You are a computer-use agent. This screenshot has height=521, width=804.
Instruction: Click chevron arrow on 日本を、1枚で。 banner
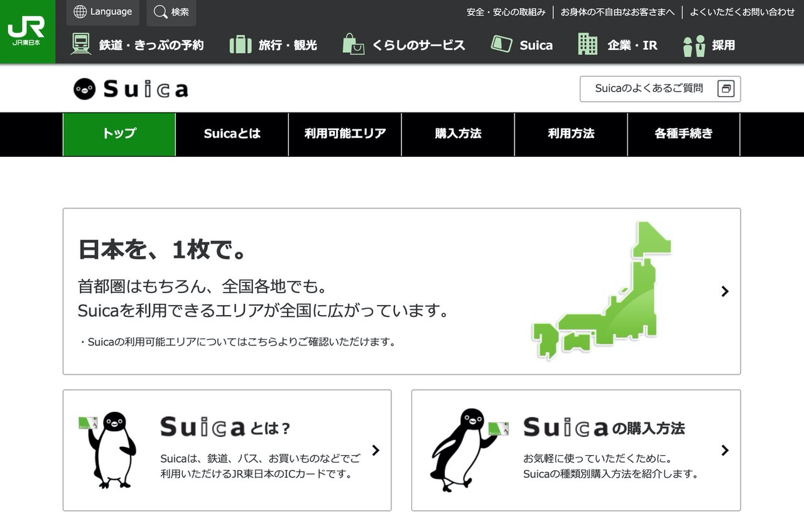pyautogui.click(x=725, y=291)
